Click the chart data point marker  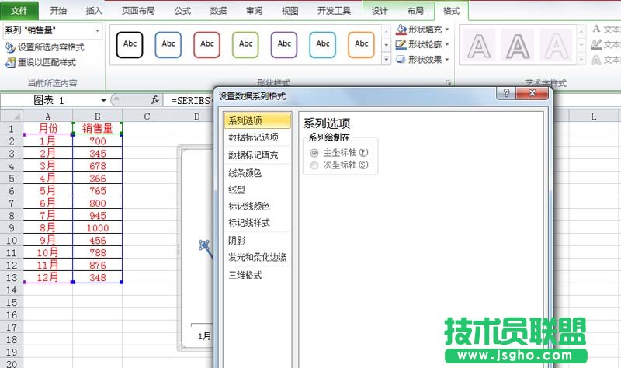click(x=204, y=245)
